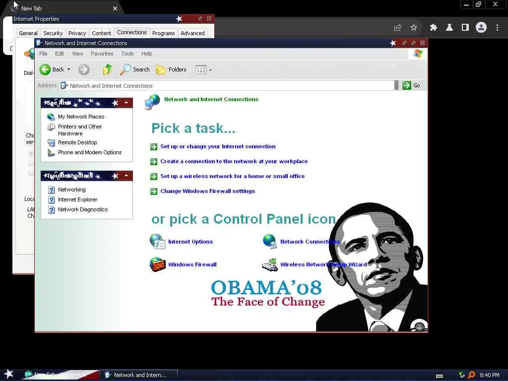Click the Network and Internet Connections heading icon
This screenshot has height=381, width=508.
coord(152,102)
